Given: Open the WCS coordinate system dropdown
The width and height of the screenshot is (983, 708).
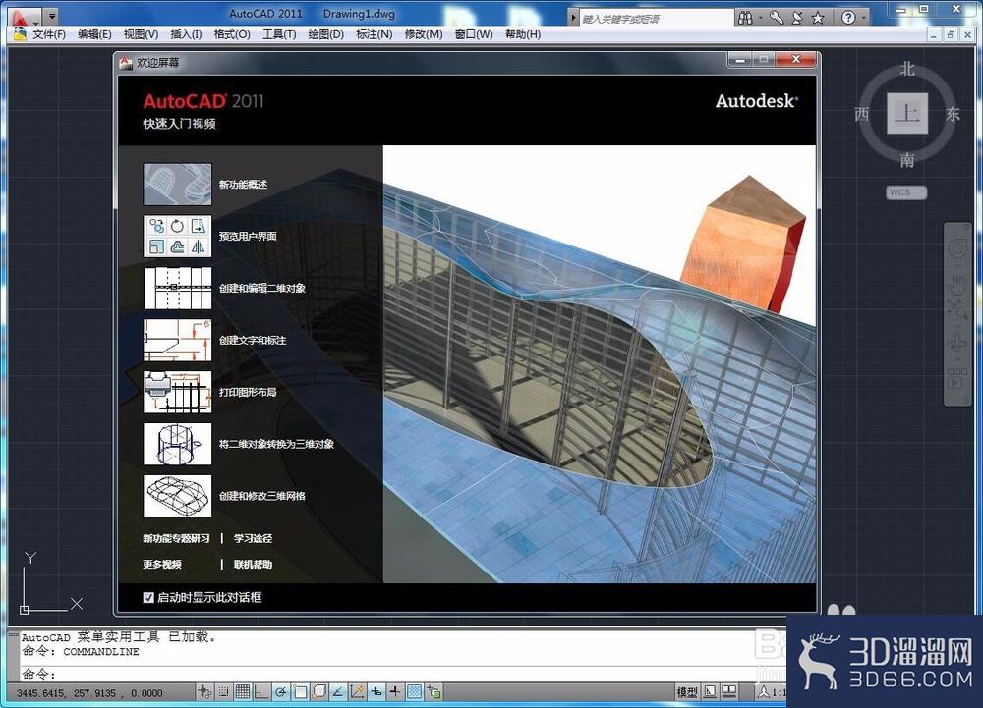Looking at the screenshot, I should point(906,192).
